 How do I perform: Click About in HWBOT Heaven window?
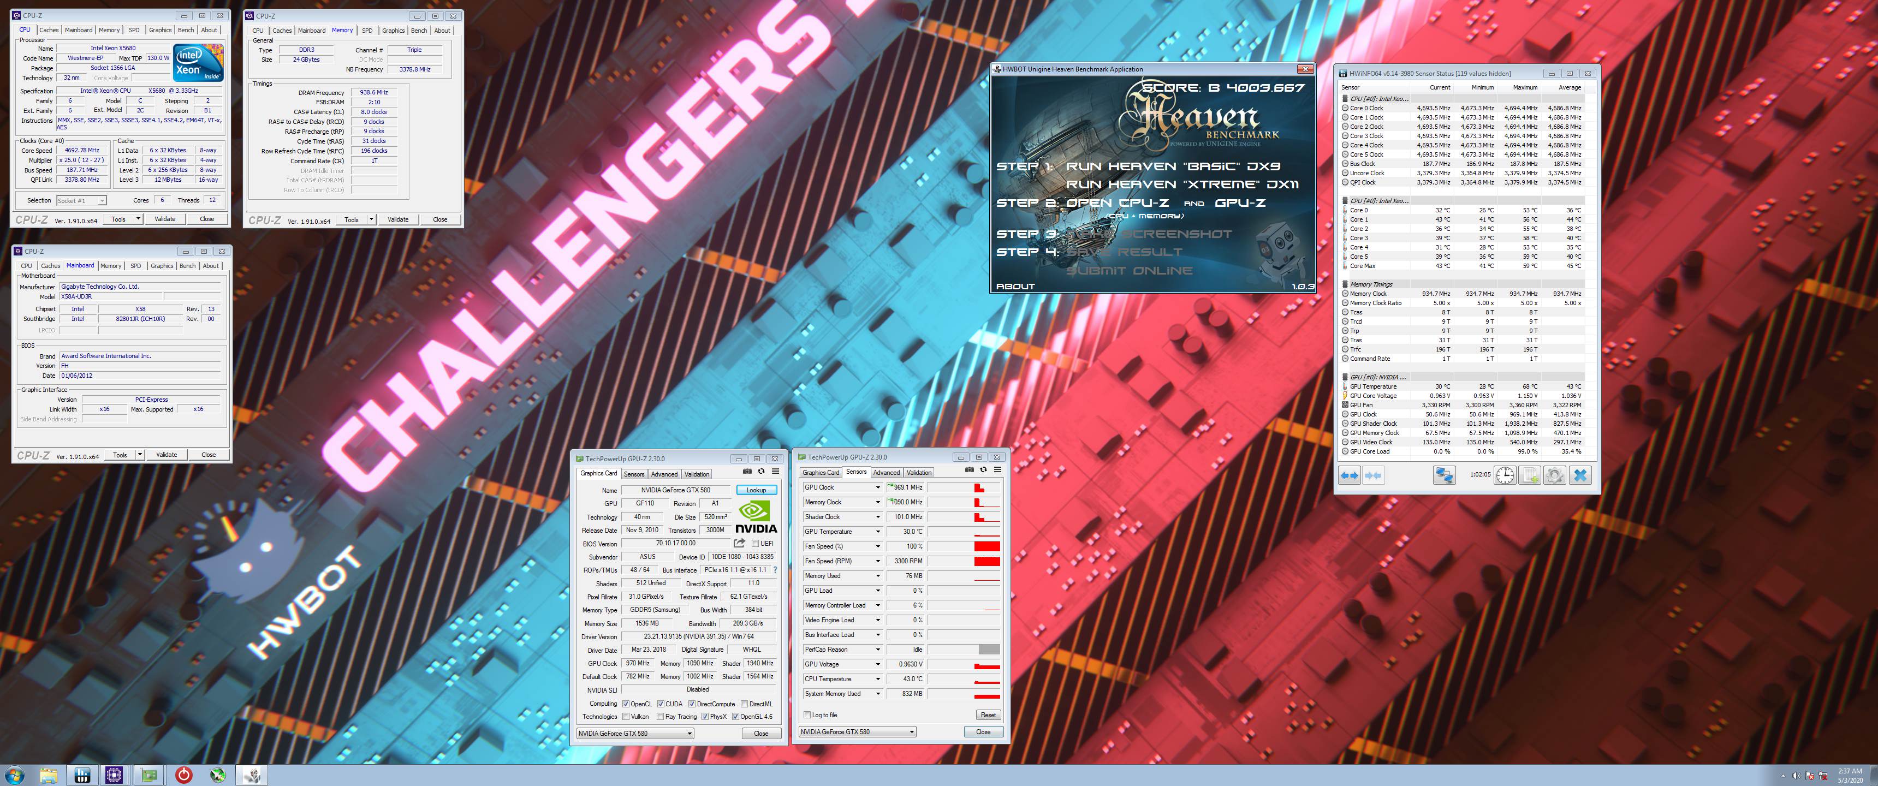click(1015, 287)
